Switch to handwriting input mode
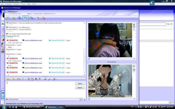Viewport: 175px width, 109px height. click(x=81, y=99)
